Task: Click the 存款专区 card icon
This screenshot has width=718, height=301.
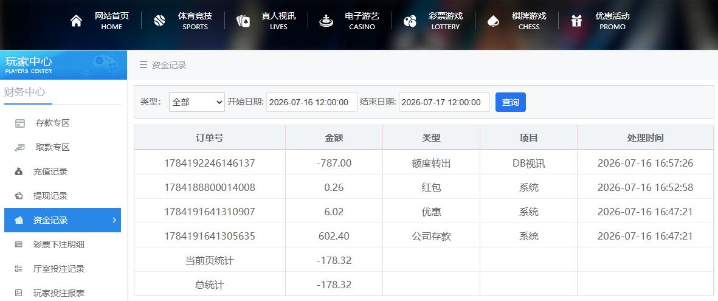Action: pos(19,123)
